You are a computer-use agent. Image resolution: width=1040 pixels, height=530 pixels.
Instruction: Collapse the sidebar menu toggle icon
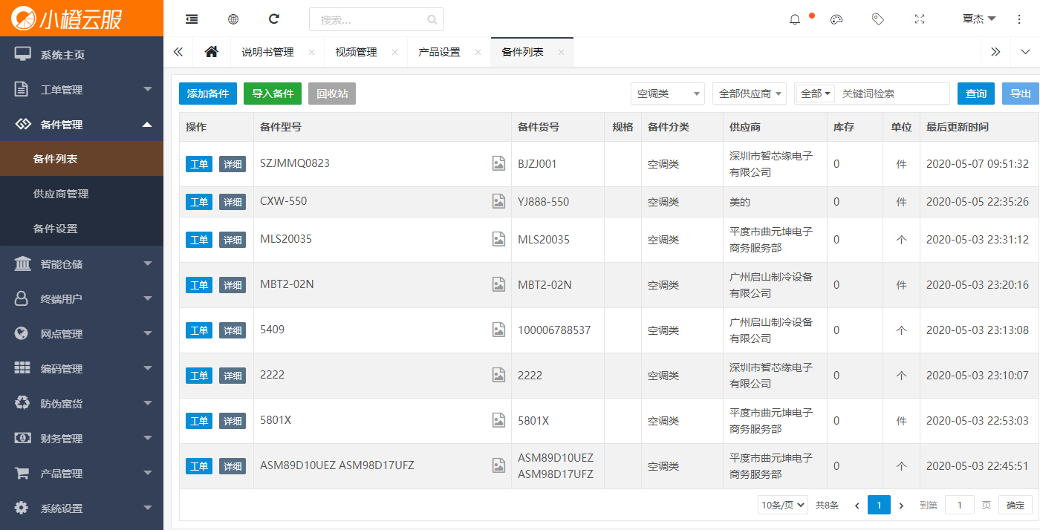(192, 19)
